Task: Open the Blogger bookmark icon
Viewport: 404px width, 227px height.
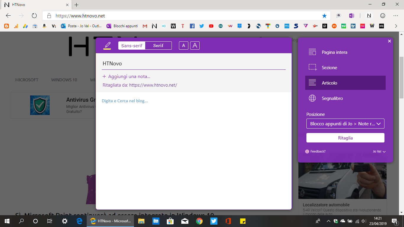Action: pos(7,26)
